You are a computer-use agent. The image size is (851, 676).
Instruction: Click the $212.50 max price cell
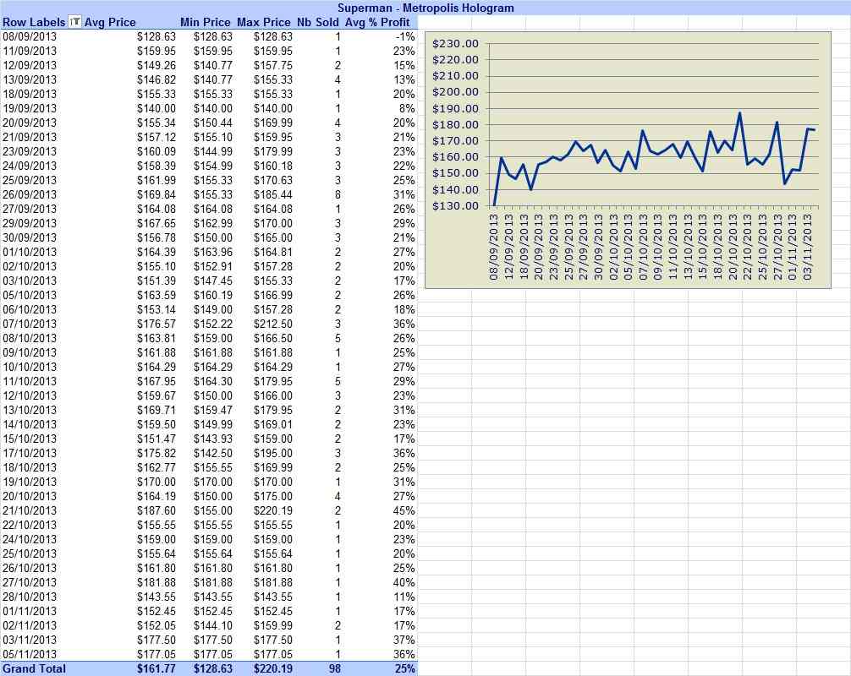(x=273, y=324)
